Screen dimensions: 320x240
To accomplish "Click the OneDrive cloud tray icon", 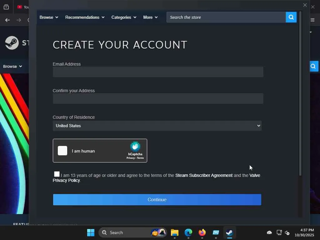I will pyautogui.click(x=269, y=232).
